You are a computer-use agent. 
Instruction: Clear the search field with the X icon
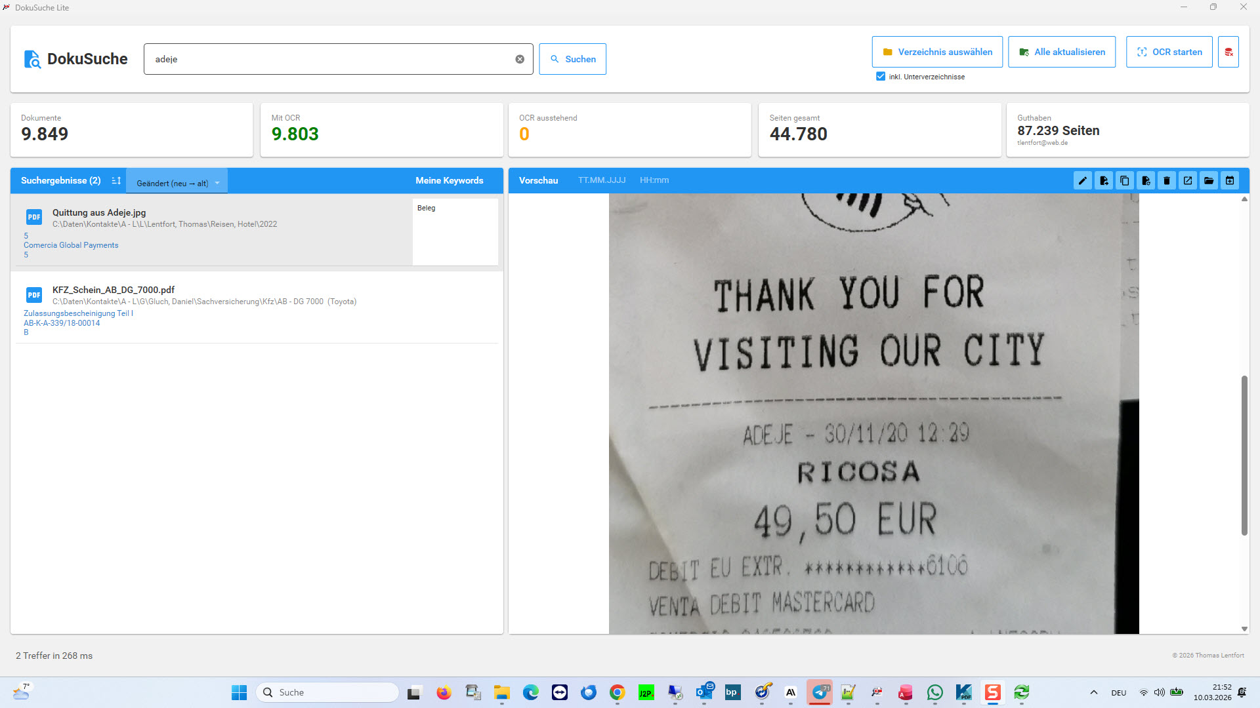(519, 59)
